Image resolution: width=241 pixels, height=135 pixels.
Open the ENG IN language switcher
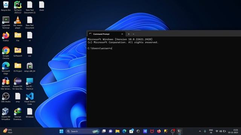point(211,131)
